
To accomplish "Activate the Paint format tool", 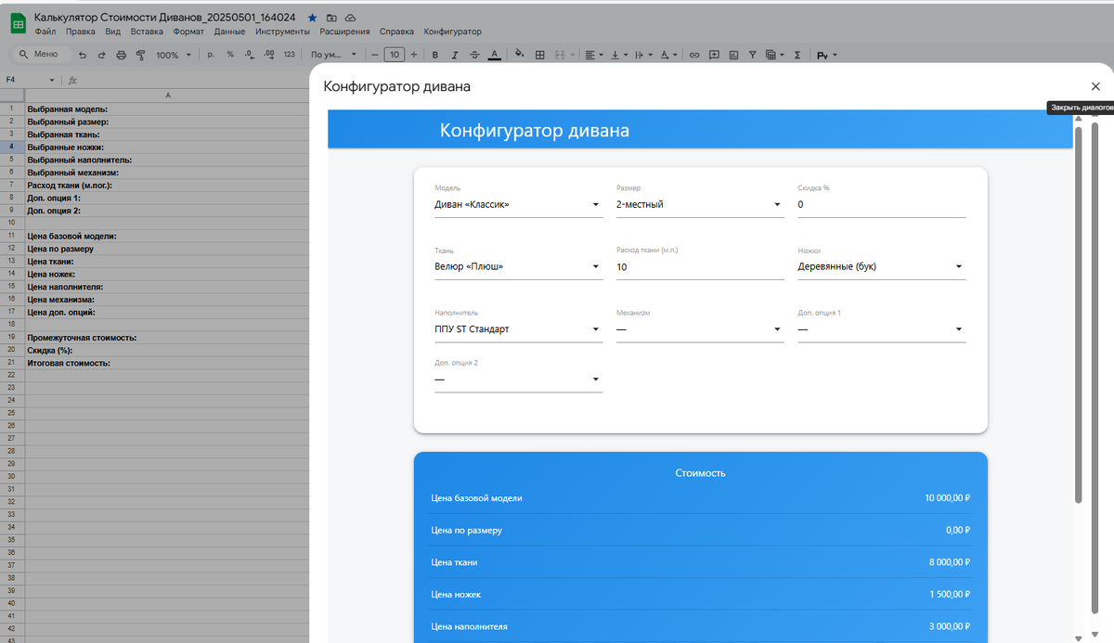I will 141,55.
